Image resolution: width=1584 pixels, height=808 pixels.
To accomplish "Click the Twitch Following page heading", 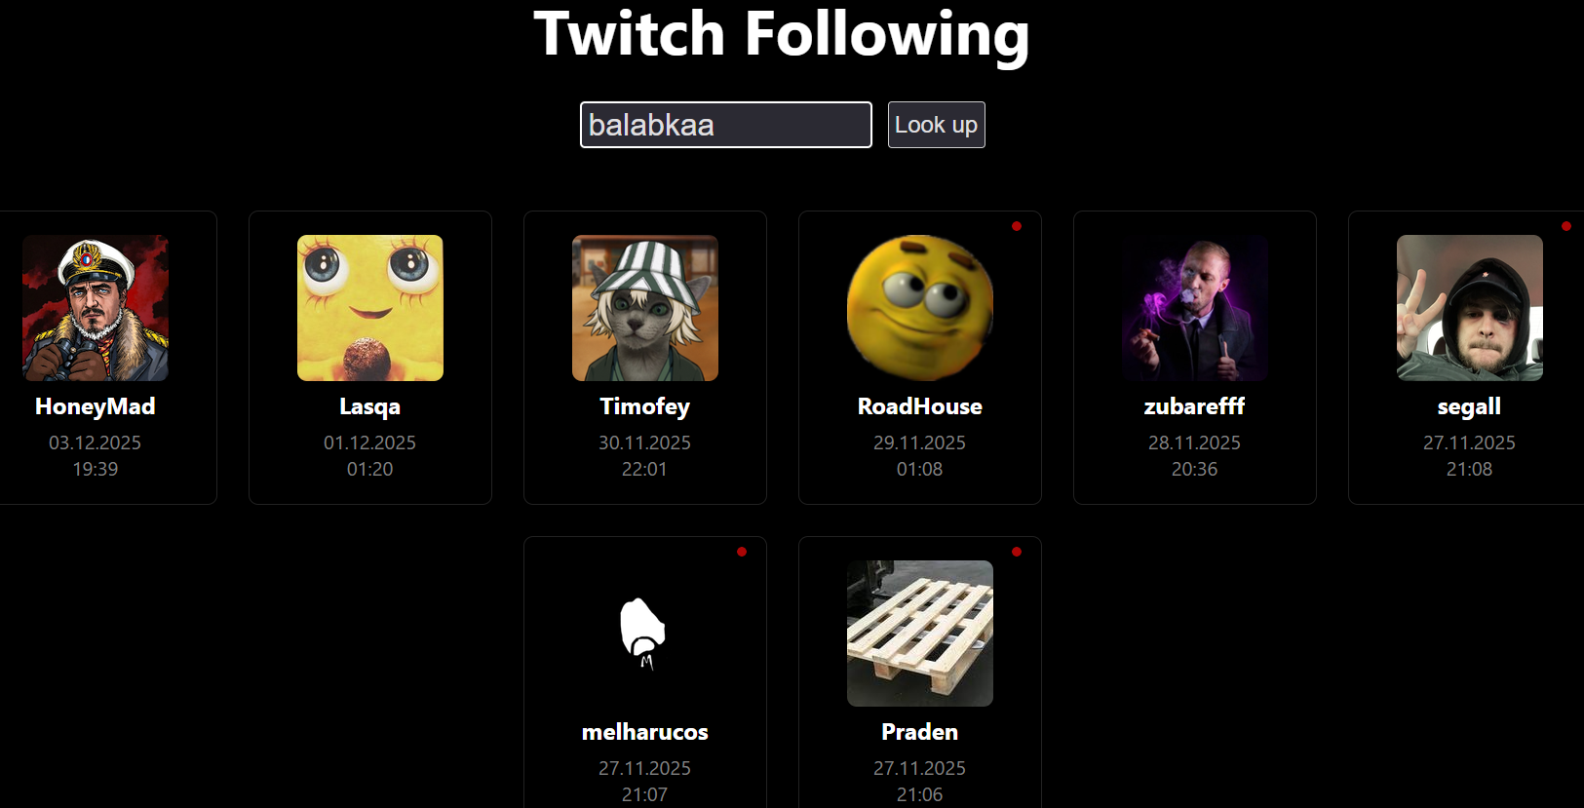I will tap(782, 35).
